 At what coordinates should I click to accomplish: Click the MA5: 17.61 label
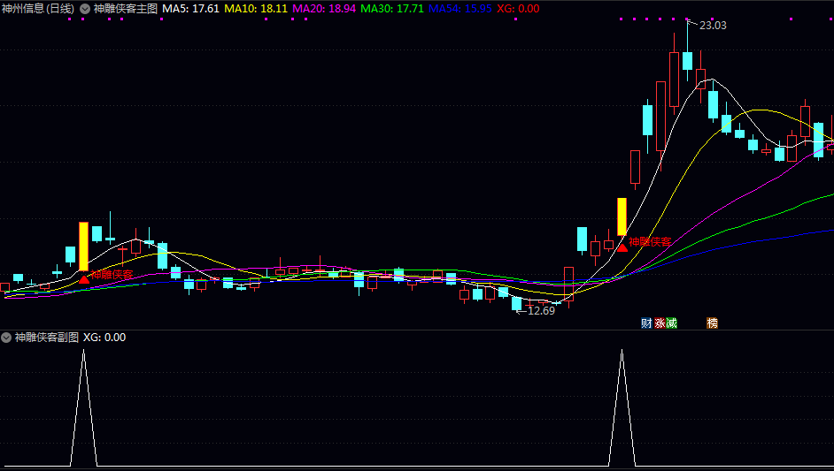(190, 9)
